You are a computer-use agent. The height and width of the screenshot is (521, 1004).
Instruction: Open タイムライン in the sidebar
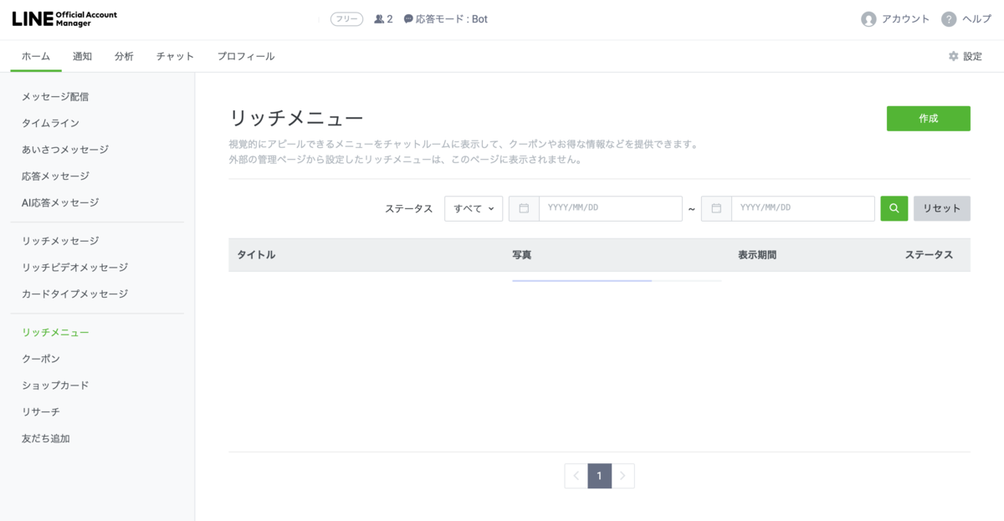[51, 123]
